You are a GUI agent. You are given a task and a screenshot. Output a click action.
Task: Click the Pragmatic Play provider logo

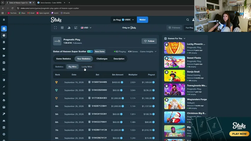point(57,41)
